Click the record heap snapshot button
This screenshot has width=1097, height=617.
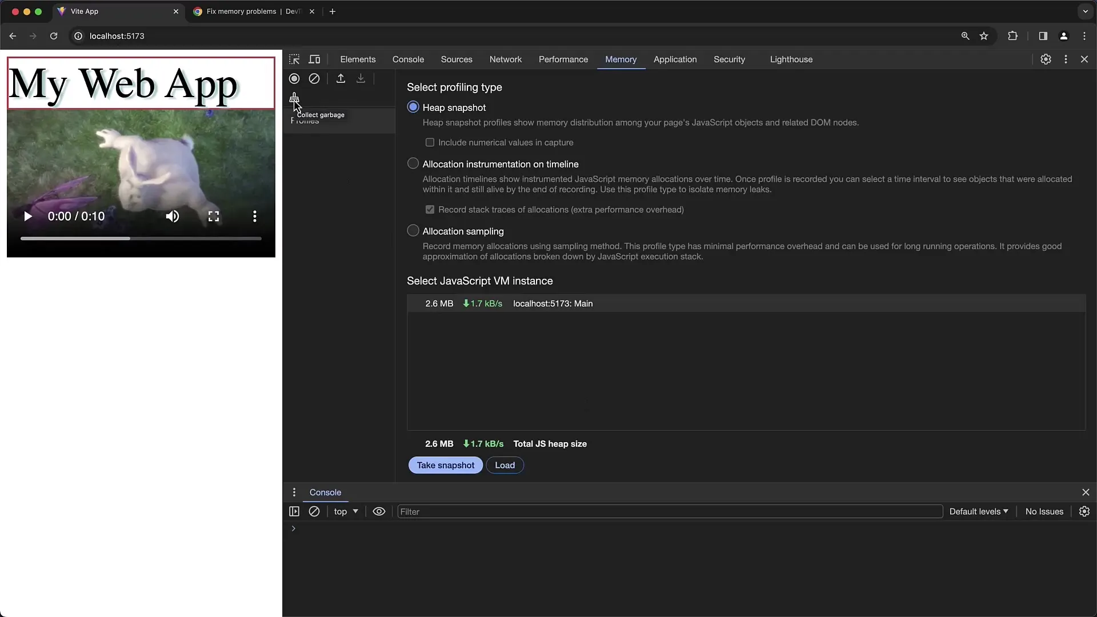pyautogui.click(x=295, y=78)
